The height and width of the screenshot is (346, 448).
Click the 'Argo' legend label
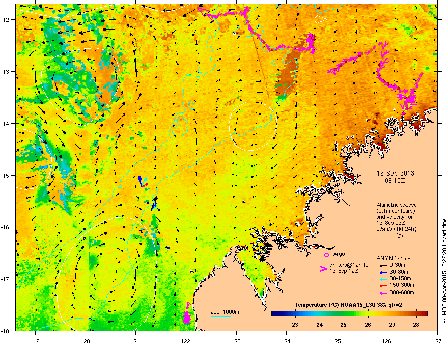point(339,254)
